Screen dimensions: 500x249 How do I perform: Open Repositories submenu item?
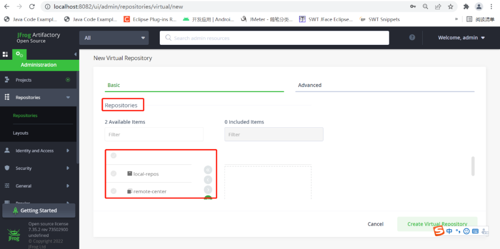[25, 115]
